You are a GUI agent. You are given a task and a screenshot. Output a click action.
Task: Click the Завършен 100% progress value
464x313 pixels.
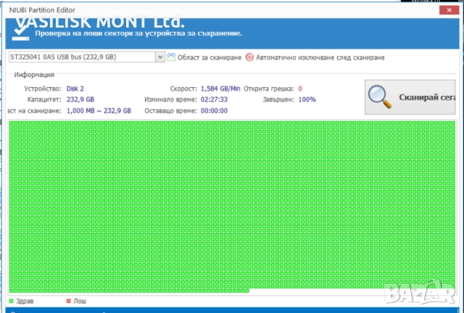307,99
